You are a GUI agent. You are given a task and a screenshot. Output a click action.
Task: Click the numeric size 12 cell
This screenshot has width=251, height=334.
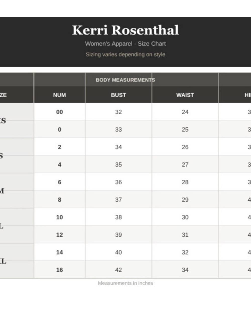pos(59,235)
